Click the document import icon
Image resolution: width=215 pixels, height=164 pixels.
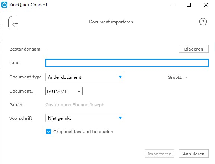(x=13, y=22)
